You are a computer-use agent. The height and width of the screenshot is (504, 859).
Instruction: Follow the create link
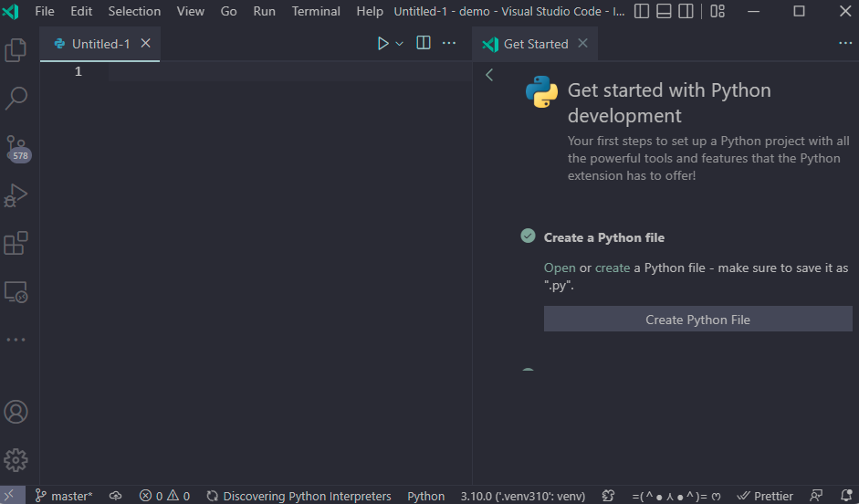pyautogui.click(x=612, y=268)
